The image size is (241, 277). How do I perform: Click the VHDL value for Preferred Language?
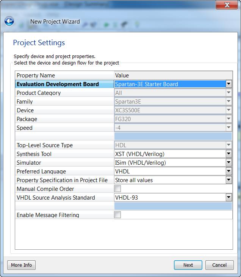click(x=170, y=171)
